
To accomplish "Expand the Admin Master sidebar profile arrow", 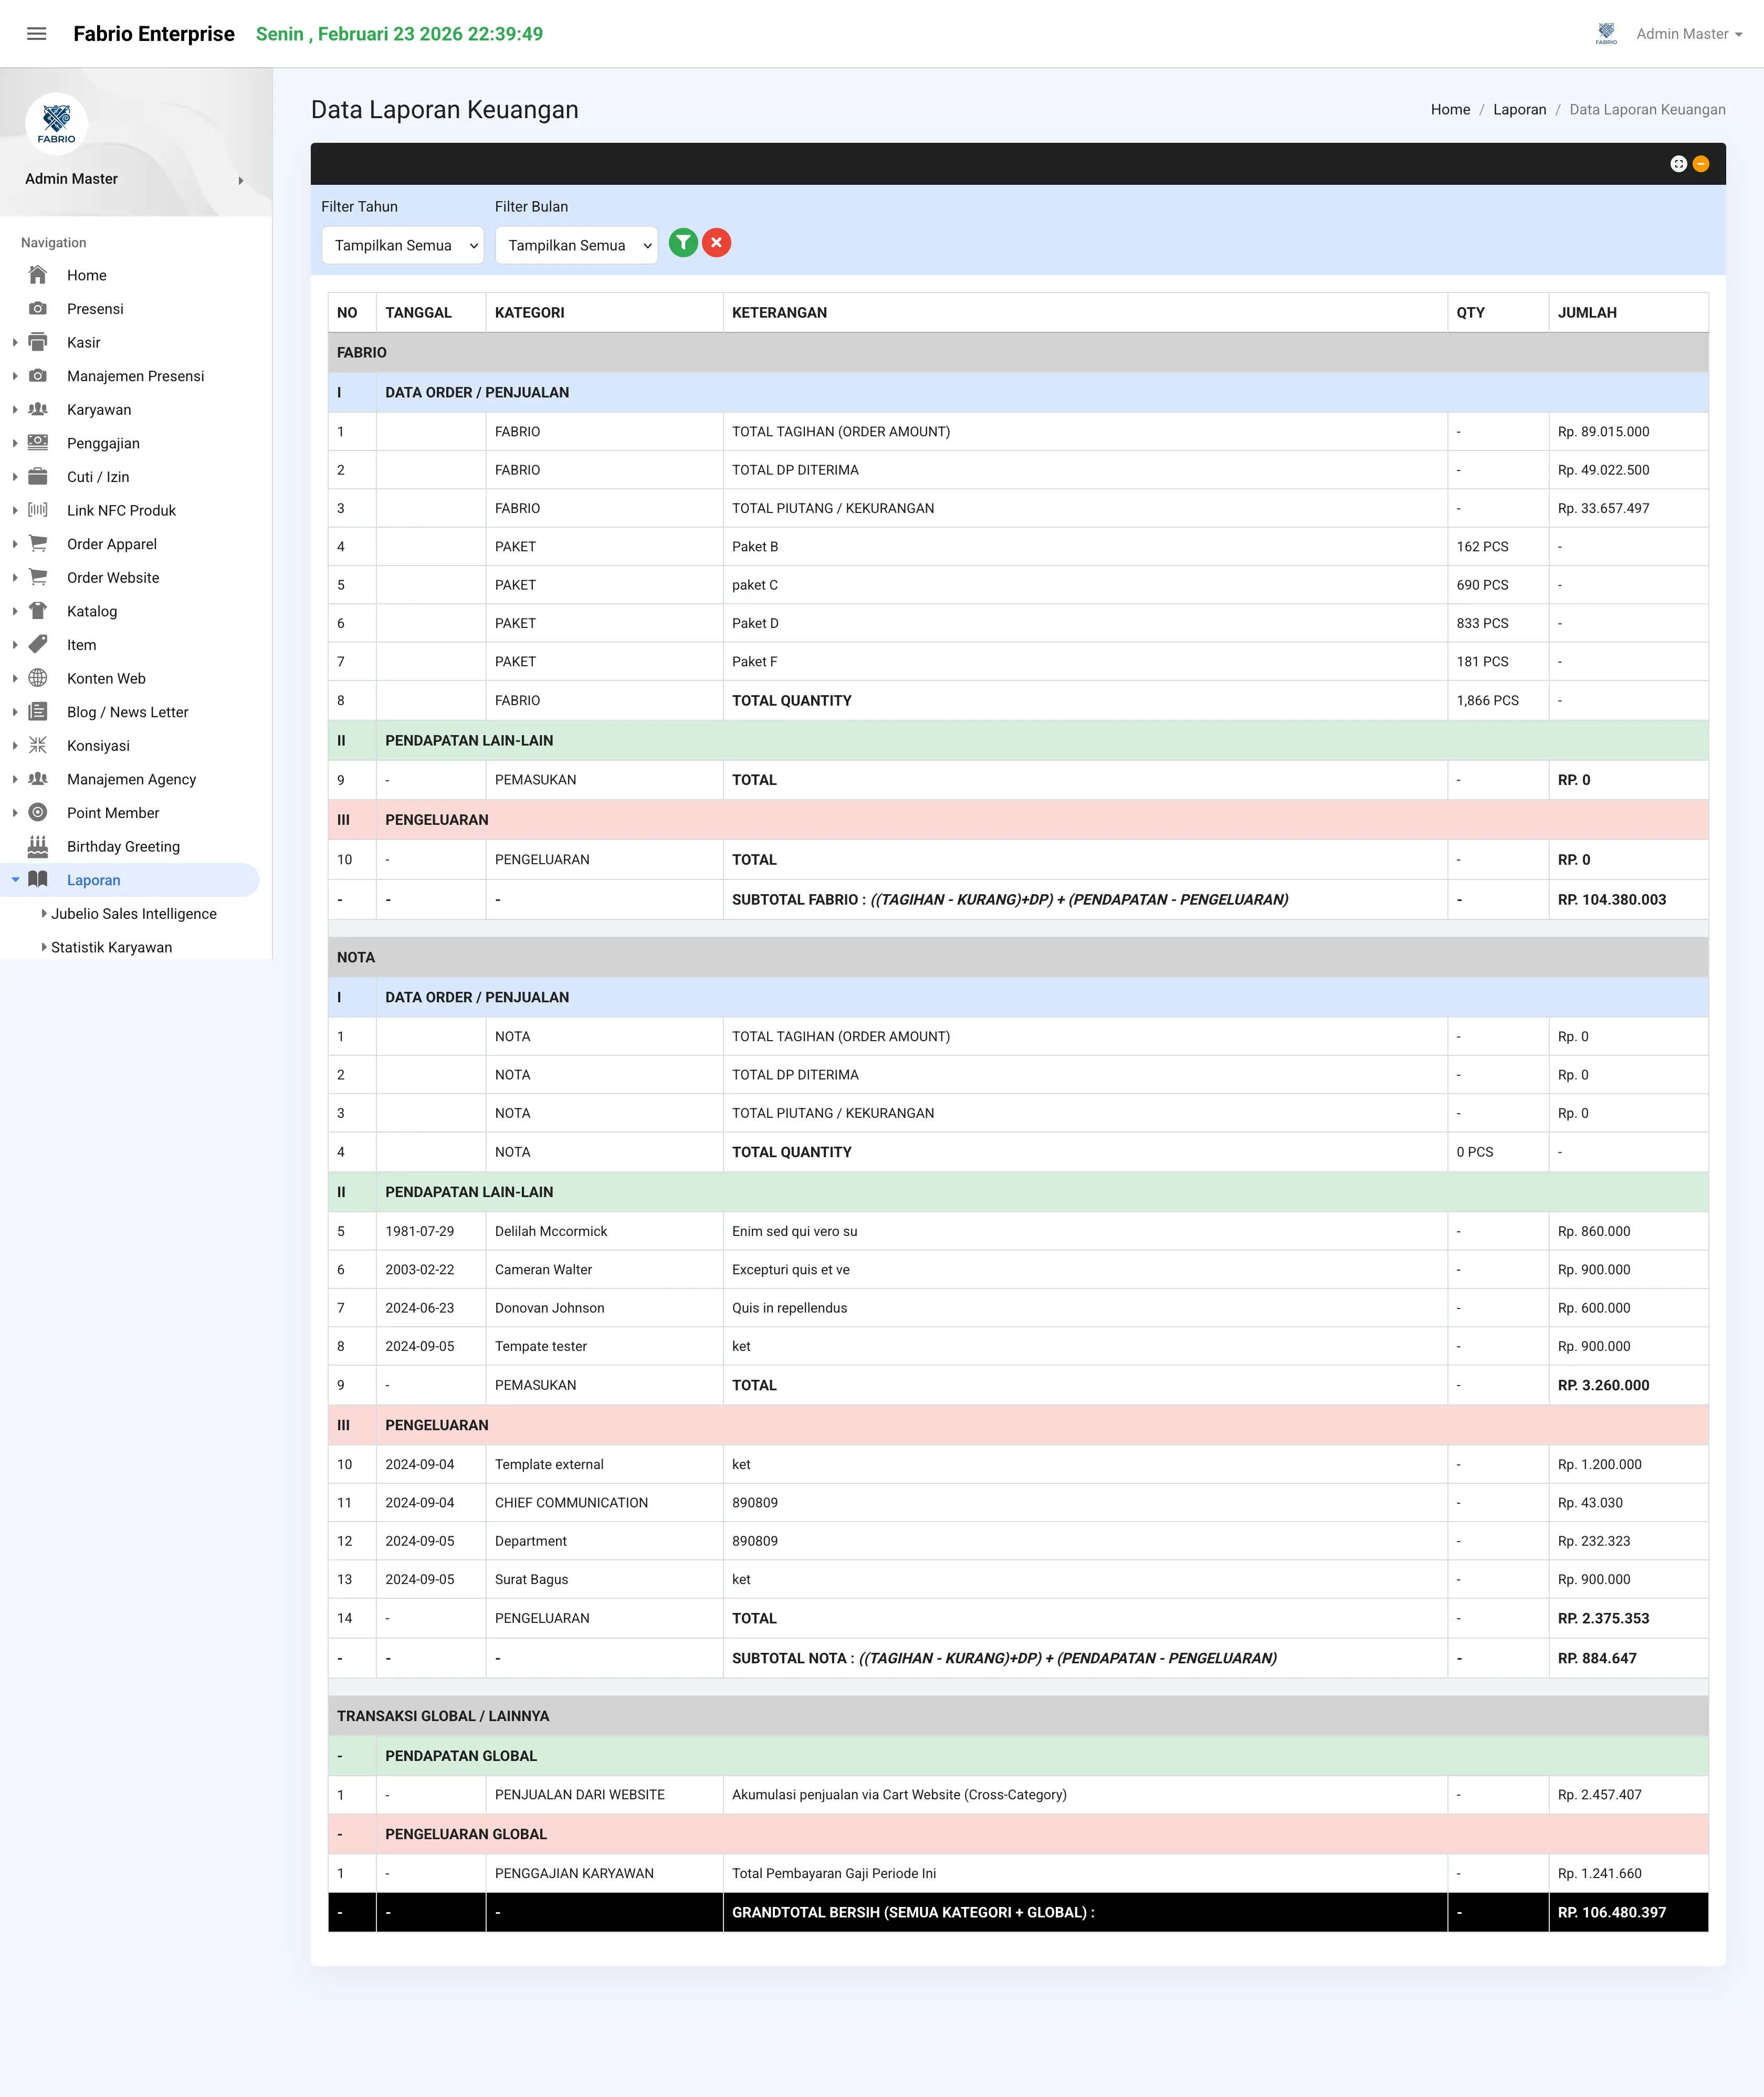I will [x=241, y=181].
